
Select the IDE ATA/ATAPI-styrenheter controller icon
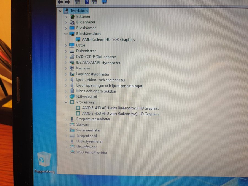coord(72,63)
